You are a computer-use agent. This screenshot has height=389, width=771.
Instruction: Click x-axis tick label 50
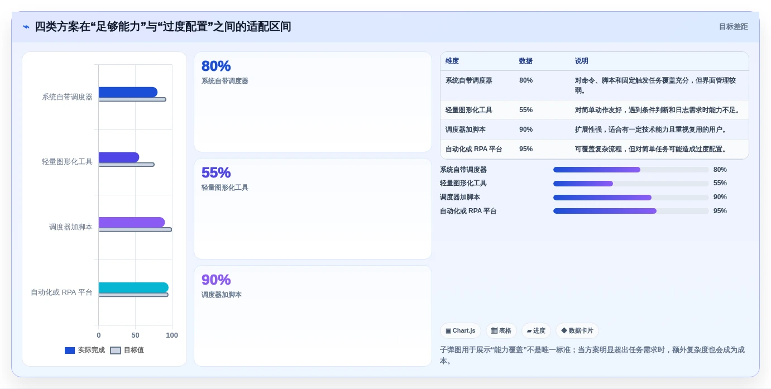[135, 335]
